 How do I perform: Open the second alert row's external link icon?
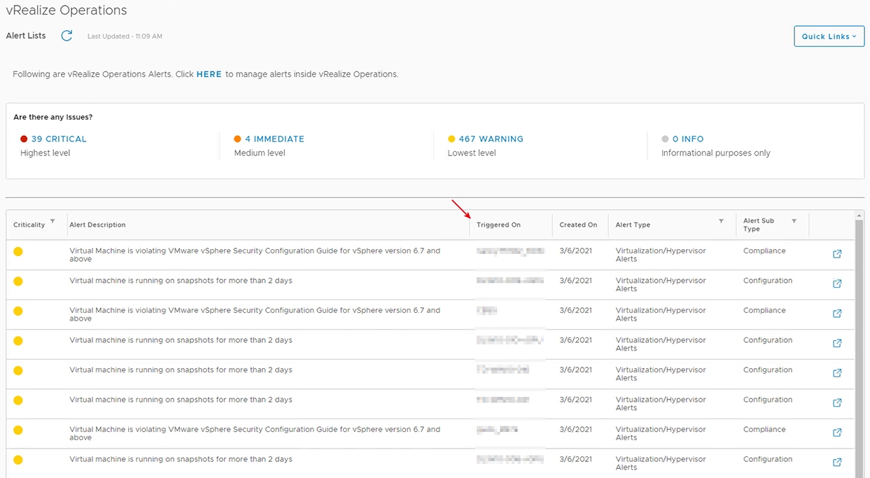click(837, 284)
